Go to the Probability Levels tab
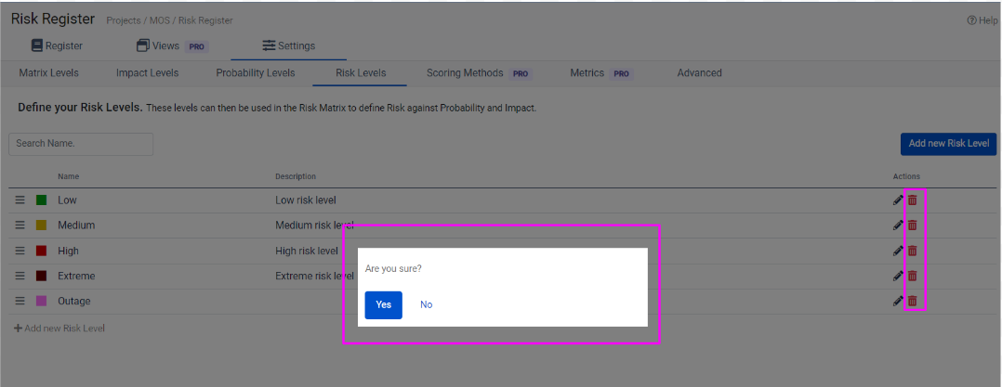Viewport: 1002px width, 387px height. pyautogui.click(x=256, y=73)
